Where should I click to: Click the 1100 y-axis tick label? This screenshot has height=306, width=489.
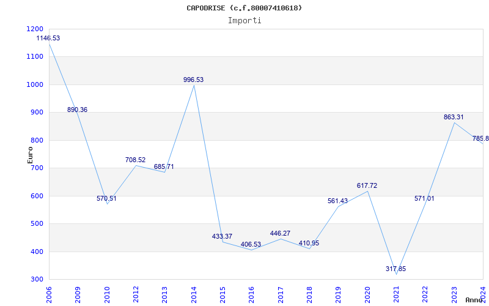pyautogui.click(x=35, y=57)
